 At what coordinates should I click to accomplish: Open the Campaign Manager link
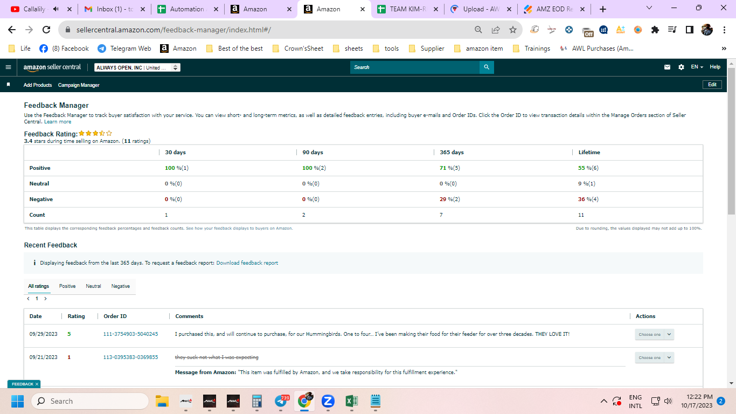(x=79, y=85)
